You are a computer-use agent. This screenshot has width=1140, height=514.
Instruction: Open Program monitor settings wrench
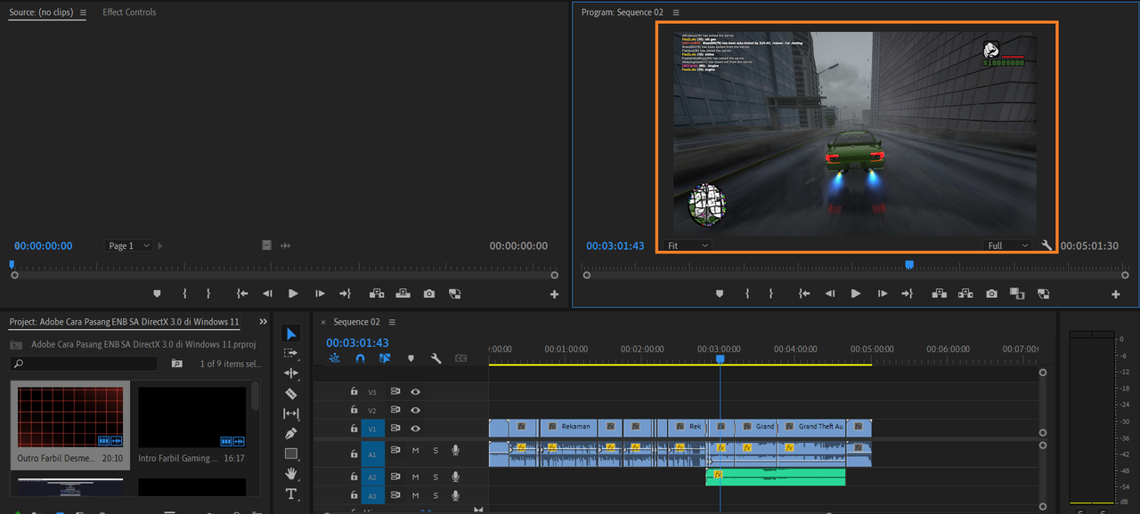click(x=1046, y=245)
